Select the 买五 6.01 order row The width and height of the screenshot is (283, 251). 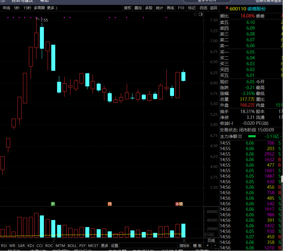(251, 75)
